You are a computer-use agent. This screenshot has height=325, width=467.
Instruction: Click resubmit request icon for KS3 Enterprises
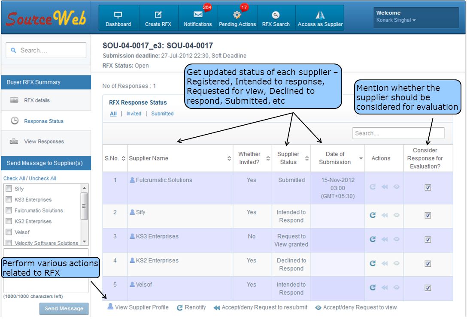coord(385,239)
